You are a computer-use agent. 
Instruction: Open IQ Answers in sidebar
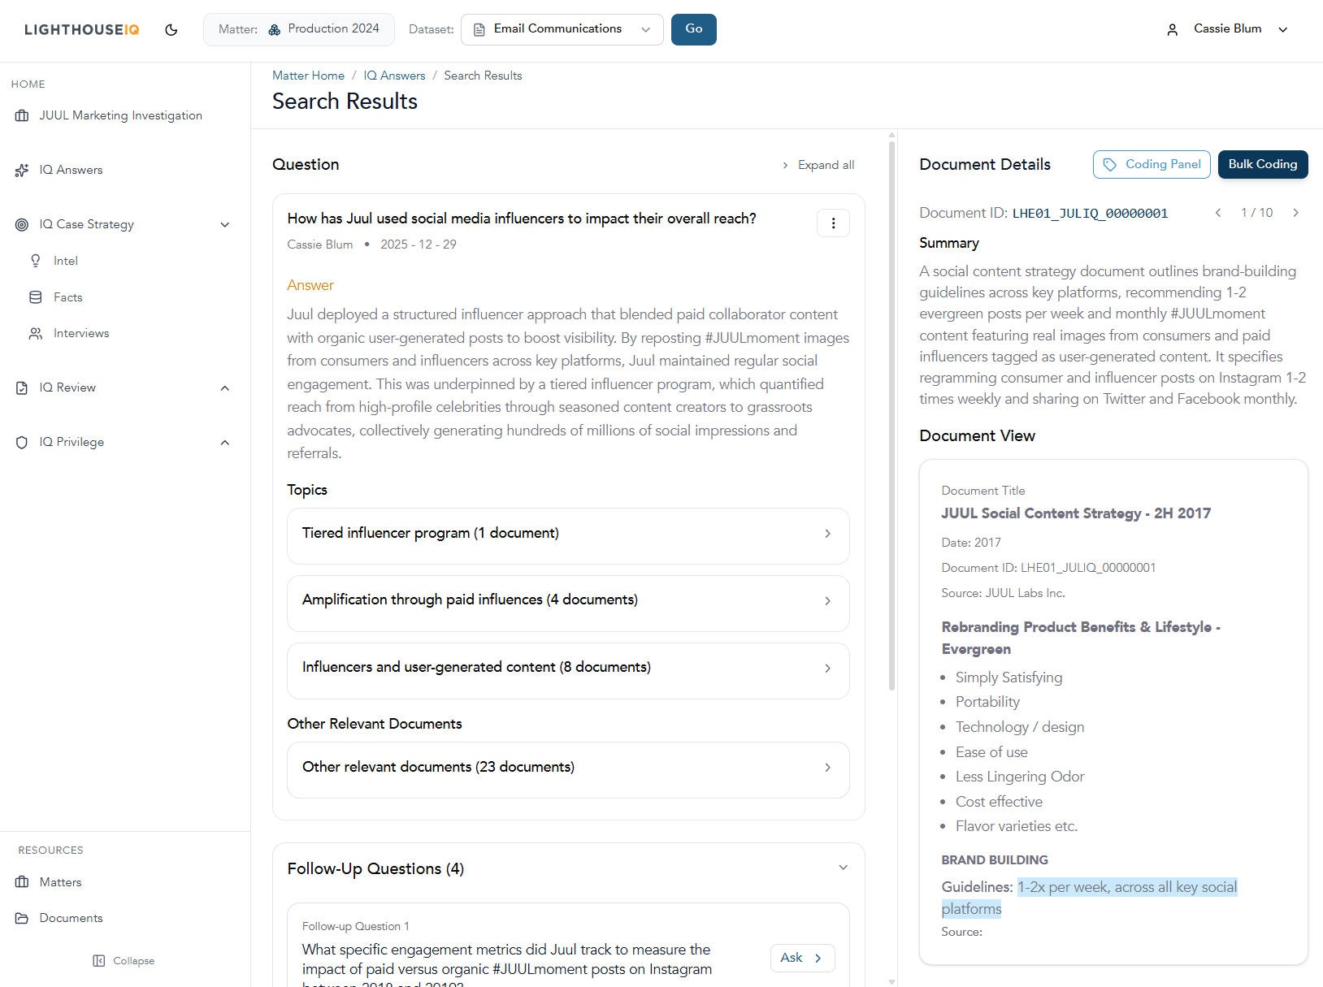point(71,170)
